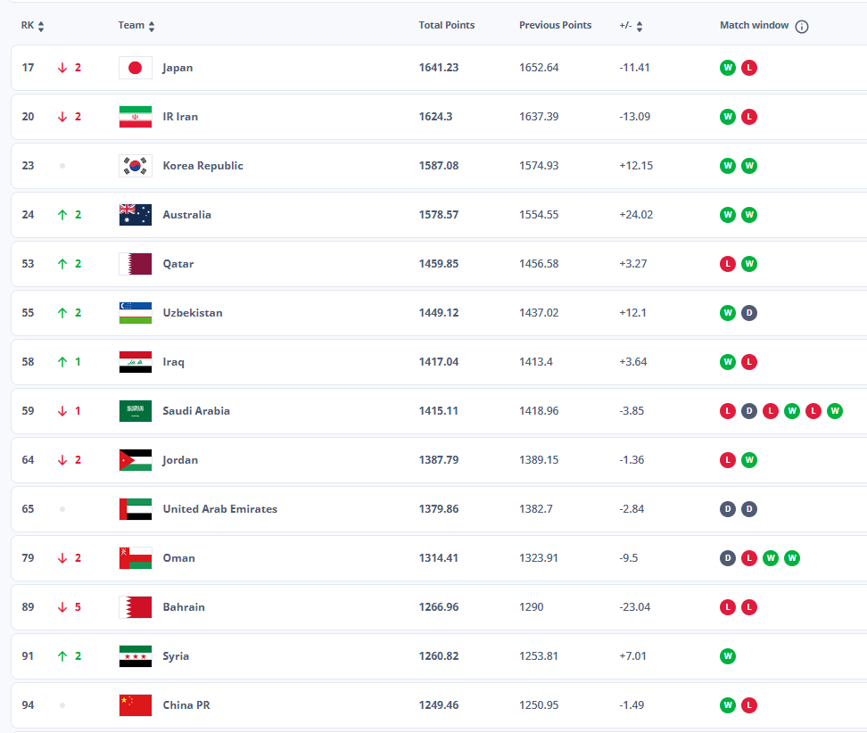Viewport: 867px width, 733px height.
Task: Open IR Iran team page
Action: [180, 117]
